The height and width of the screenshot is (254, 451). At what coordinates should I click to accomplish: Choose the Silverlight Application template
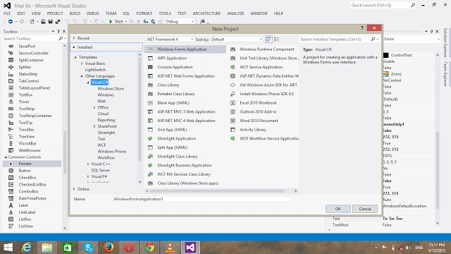176,138
